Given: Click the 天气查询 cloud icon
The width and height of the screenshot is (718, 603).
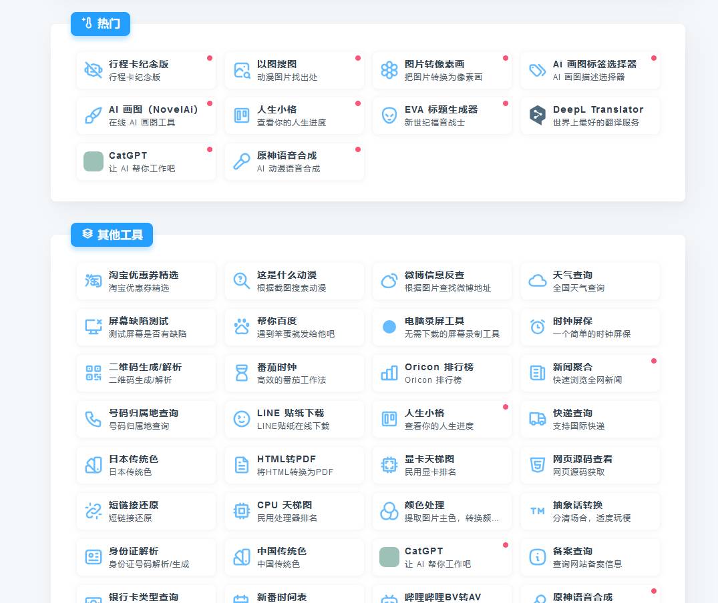Looking at the screenshot, I should (x=538, y=281).
